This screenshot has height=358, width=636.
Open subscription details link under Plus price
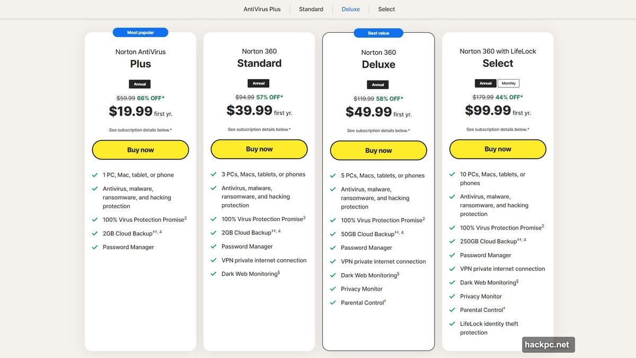(x=140, y=129)
